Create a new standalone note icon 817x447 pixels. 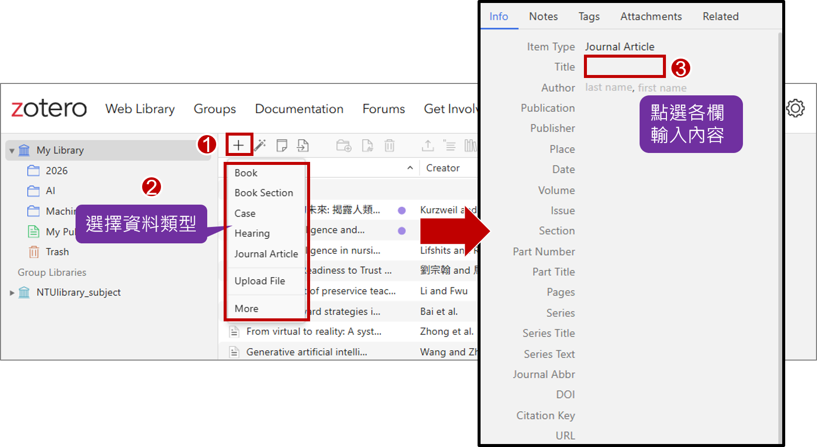(x=282, y=145)
